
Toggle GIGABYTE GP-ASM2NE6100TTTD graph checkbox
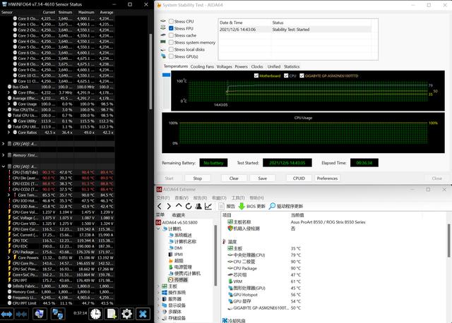(x=302, y=75)
